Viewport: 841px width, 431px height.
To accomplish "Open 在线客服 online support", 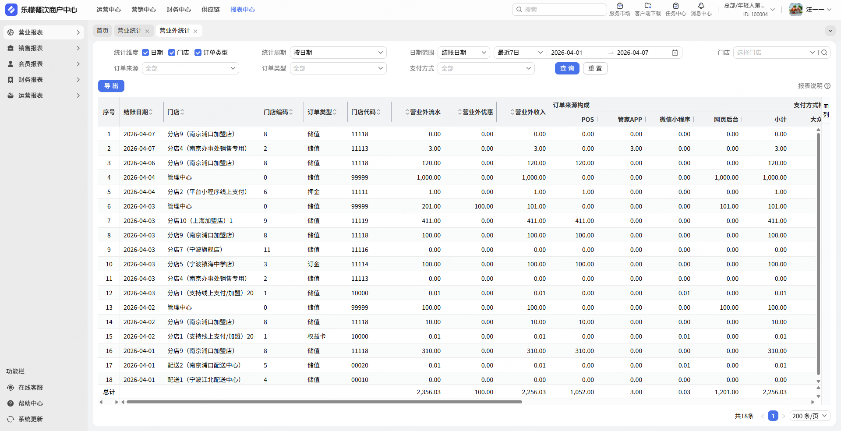I will [30, 388].
